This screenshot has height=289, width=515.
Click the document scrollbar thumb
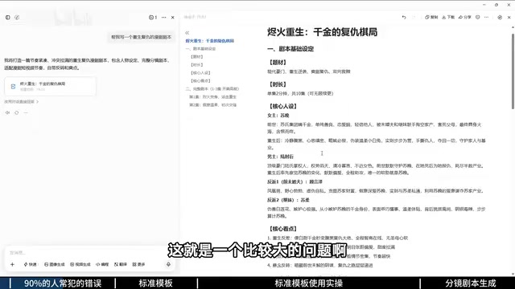coord(513,71)
